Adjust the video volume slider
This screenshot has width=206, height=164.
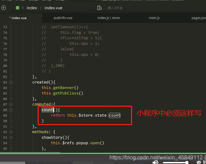point(176,163)
